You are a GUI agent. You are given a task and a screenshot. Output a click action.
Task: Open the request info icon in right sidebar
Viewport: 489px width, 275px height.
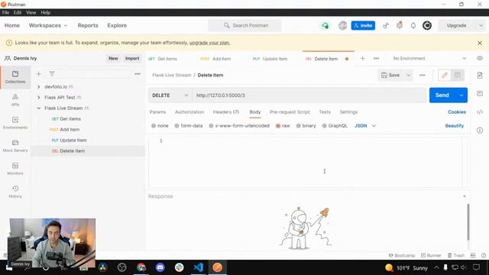point(480,131)
